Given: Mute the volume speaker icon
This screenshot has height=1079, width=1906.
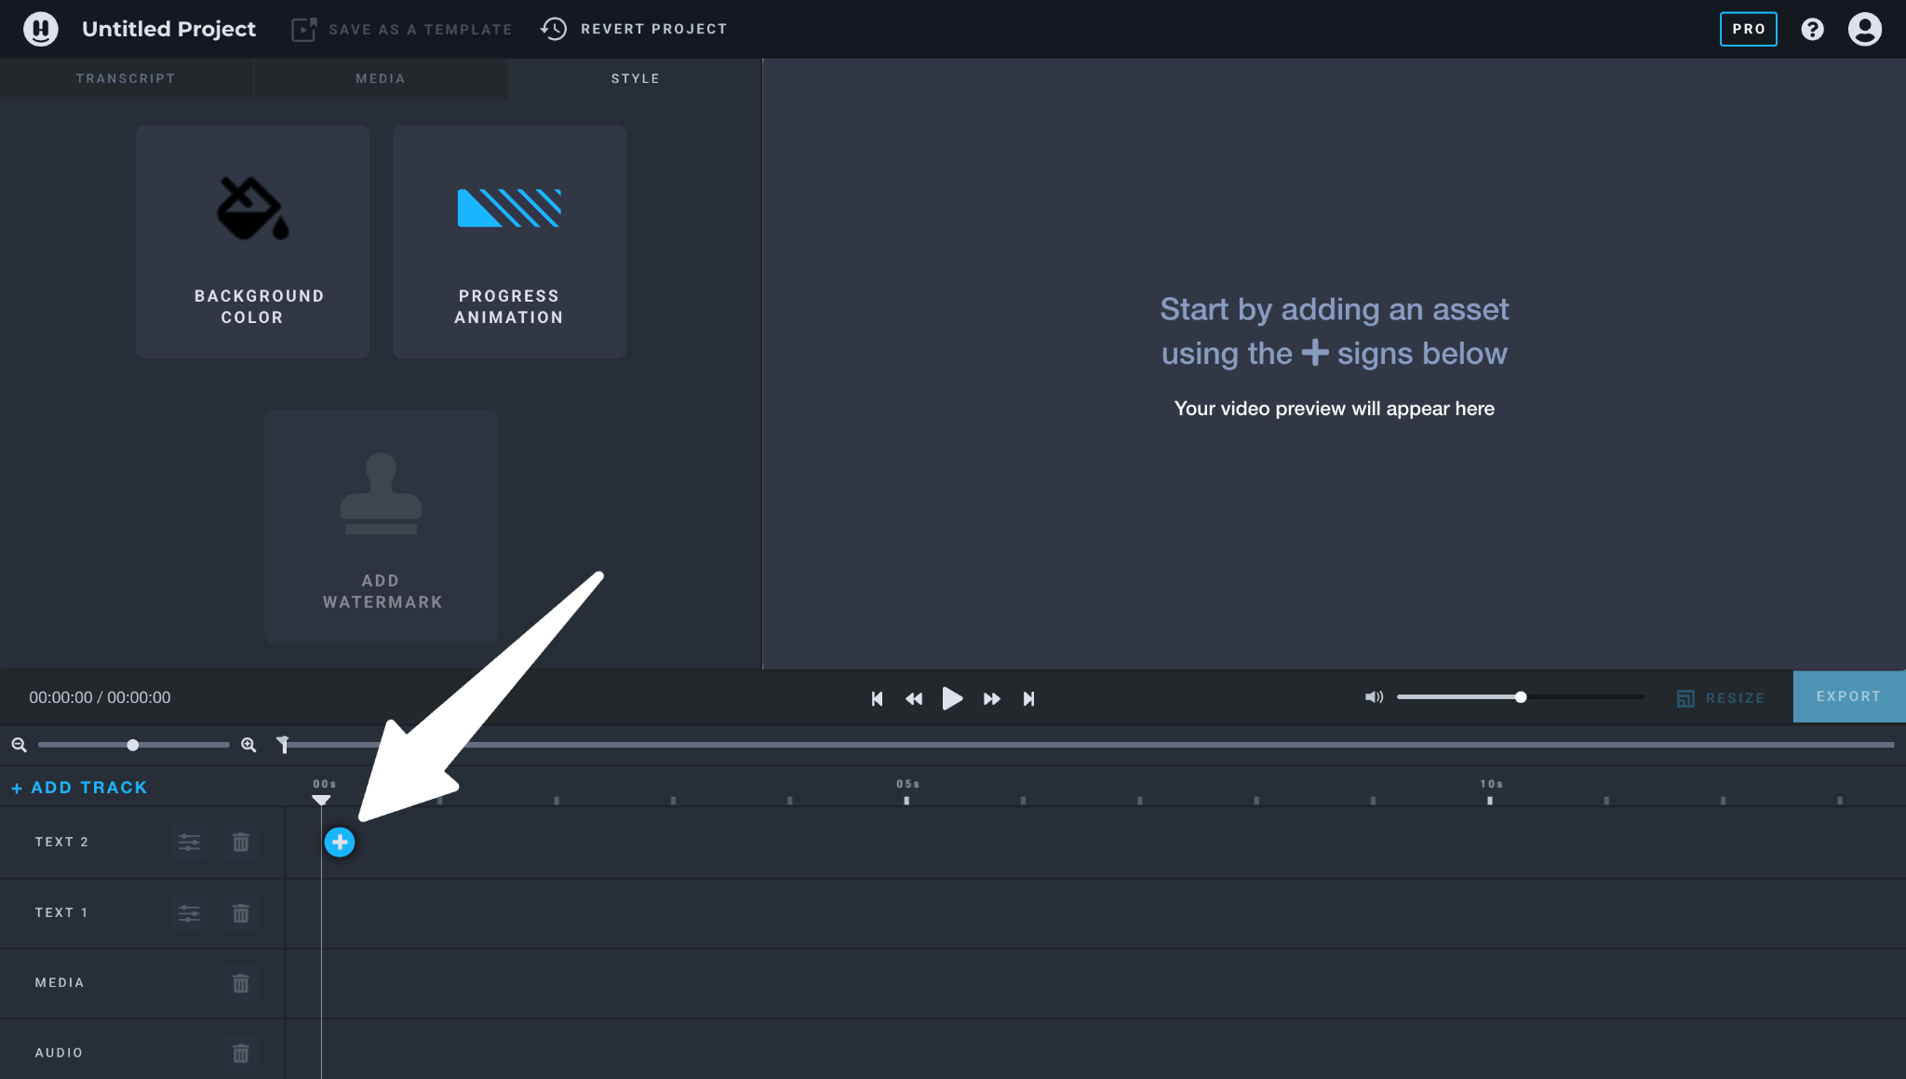Looking at the screenshot, I should click(x=1374, y=696).
